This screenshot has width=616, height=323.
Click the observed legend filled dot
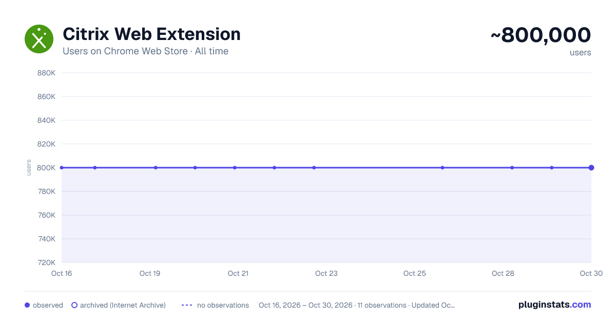tap(27, 305)
